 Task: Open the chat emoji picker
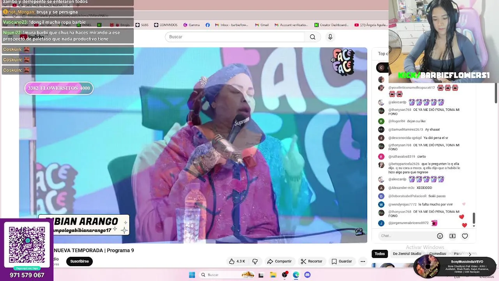click(440, 236)
